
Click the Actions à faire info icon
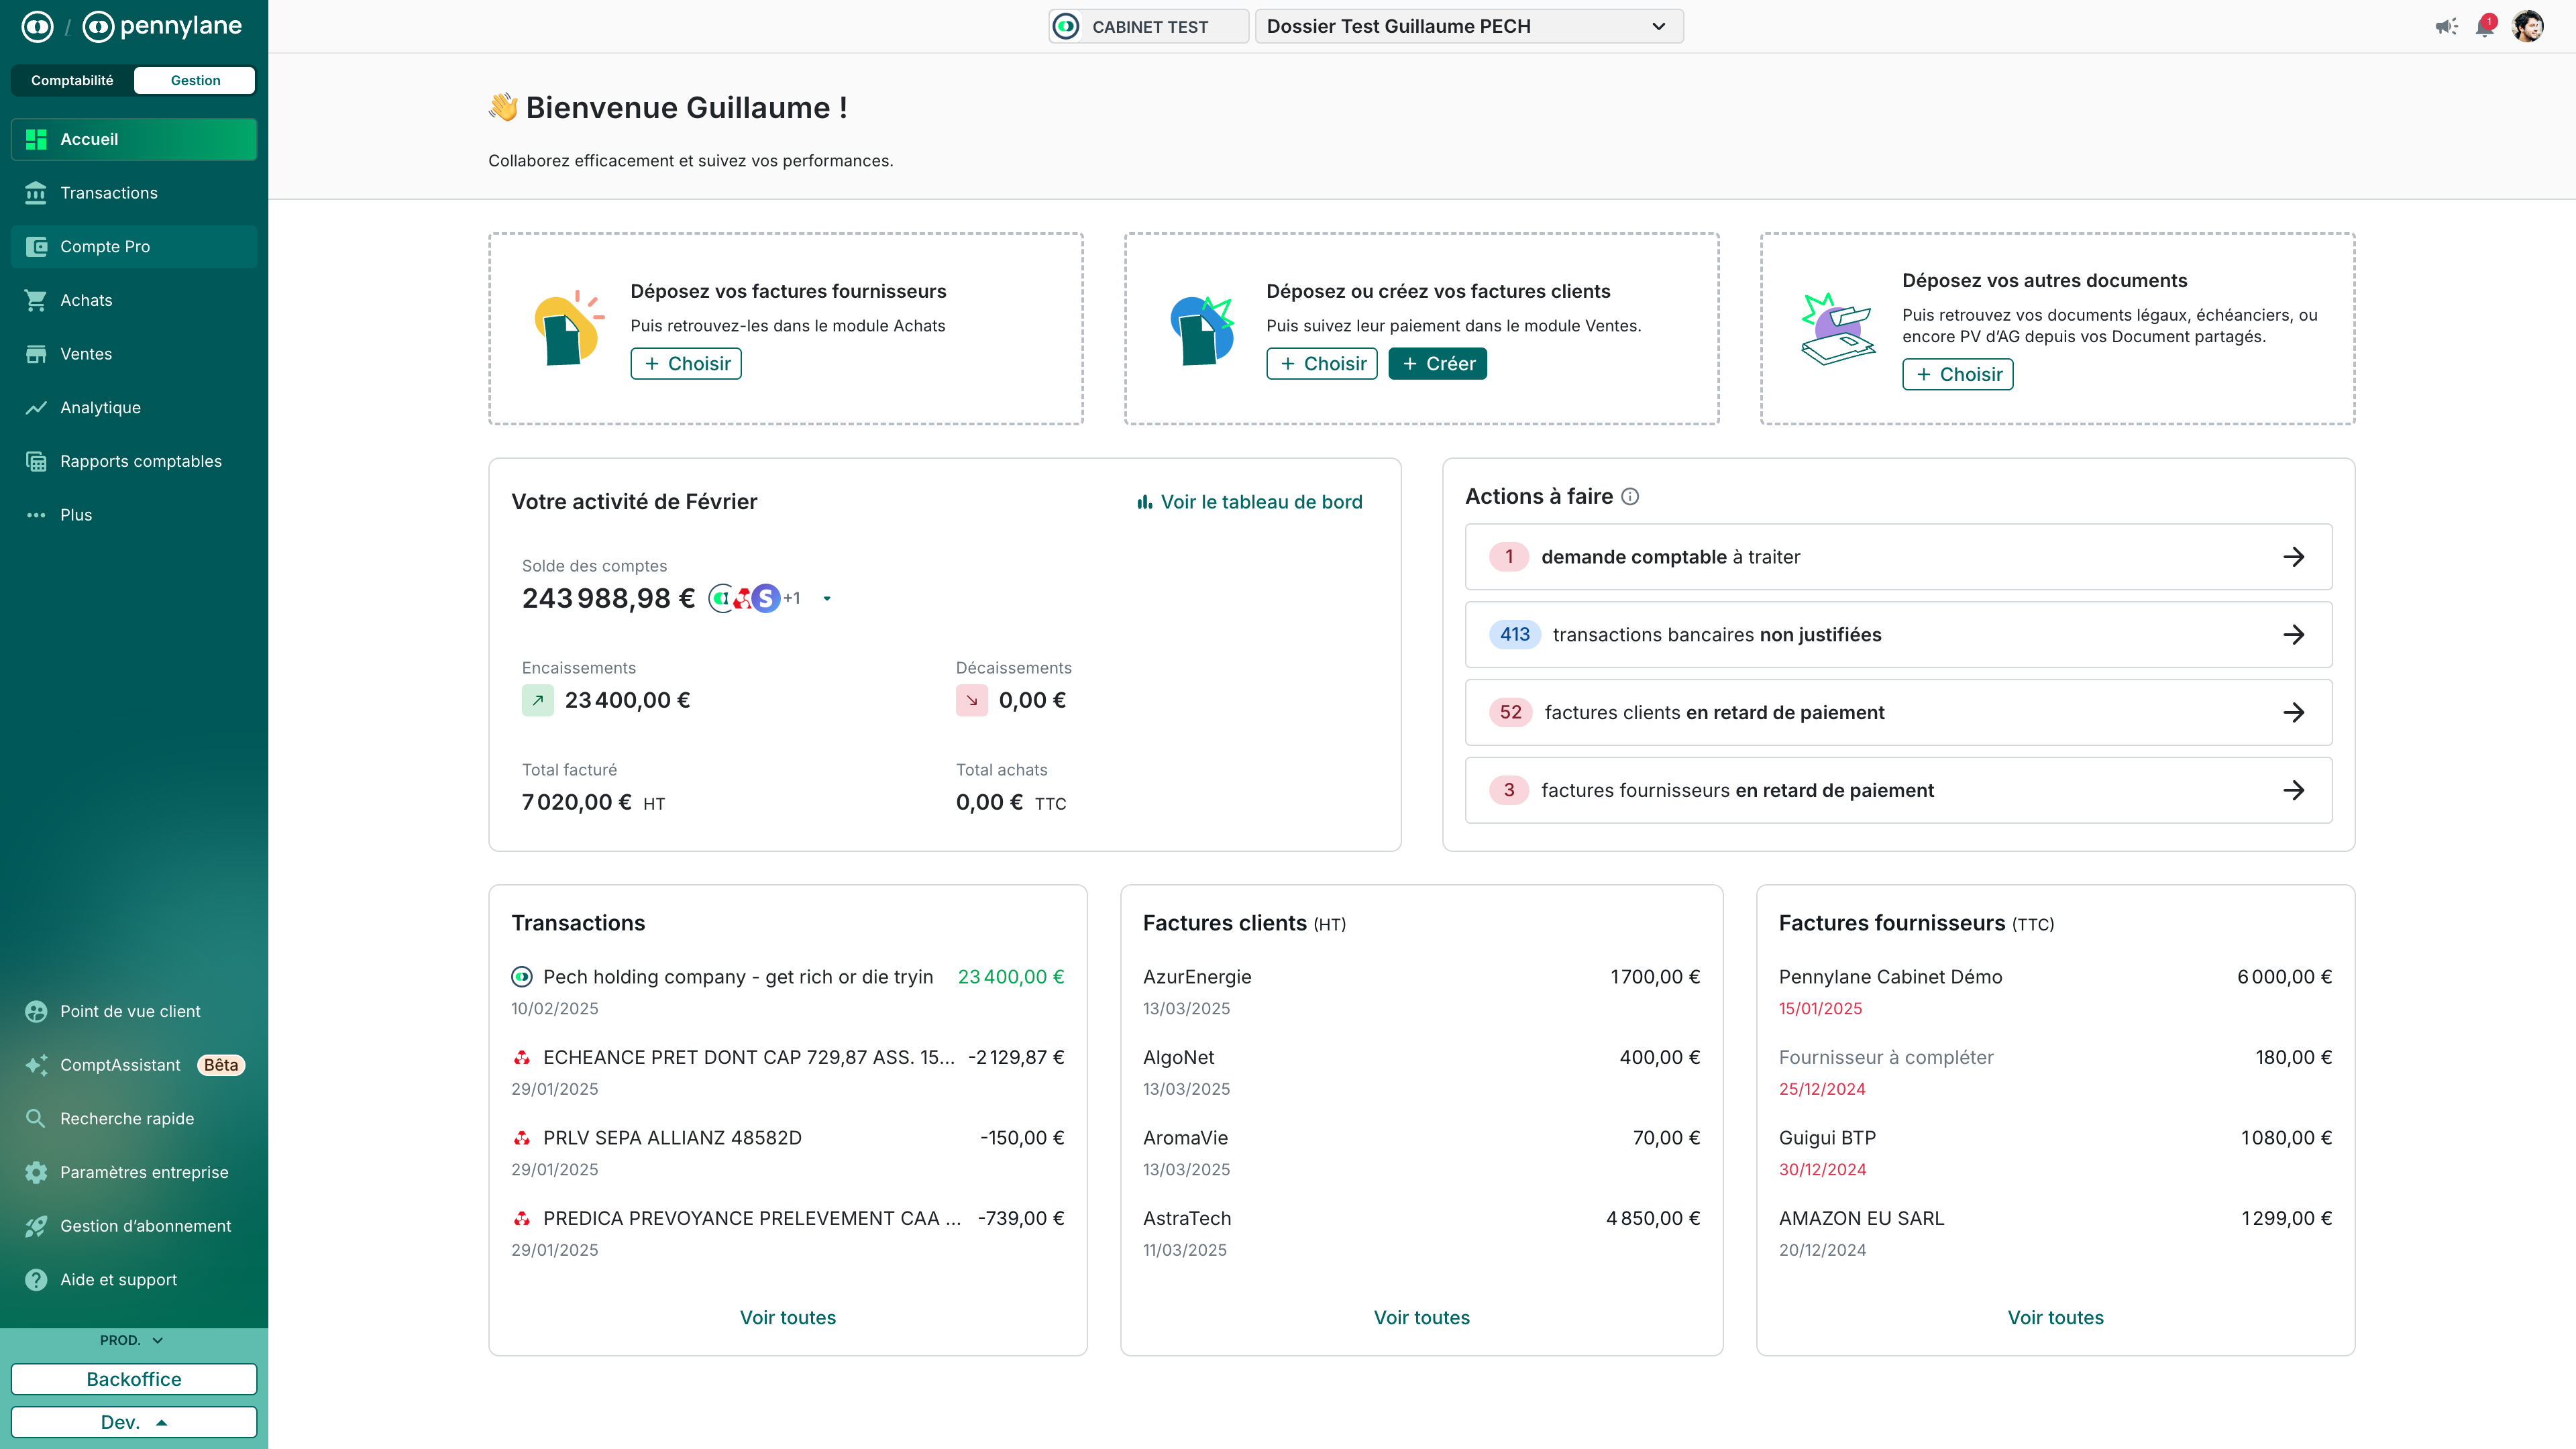1630,497
